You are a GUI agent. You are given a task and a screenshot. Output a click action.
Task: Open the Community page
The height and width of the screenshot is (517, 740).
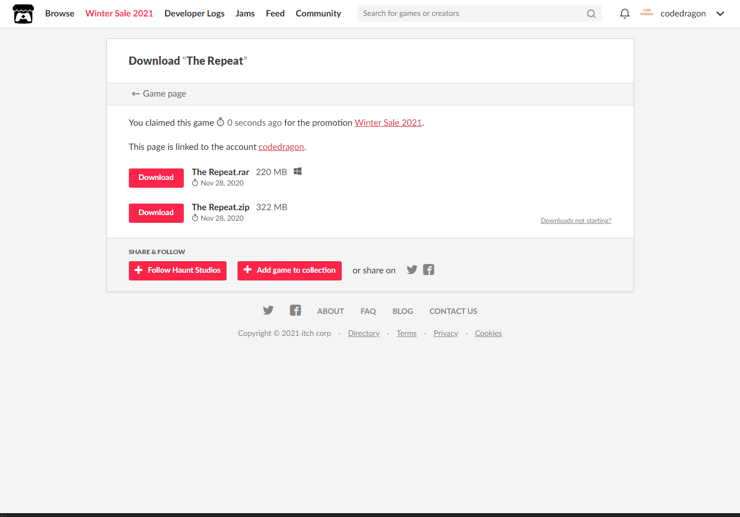[318, 14]
